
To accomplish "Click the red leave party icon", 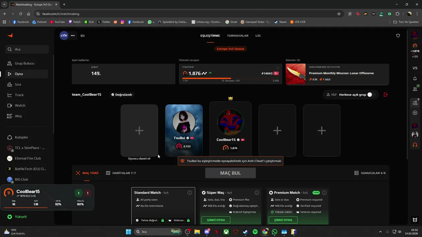I will [x=386, y=94].
